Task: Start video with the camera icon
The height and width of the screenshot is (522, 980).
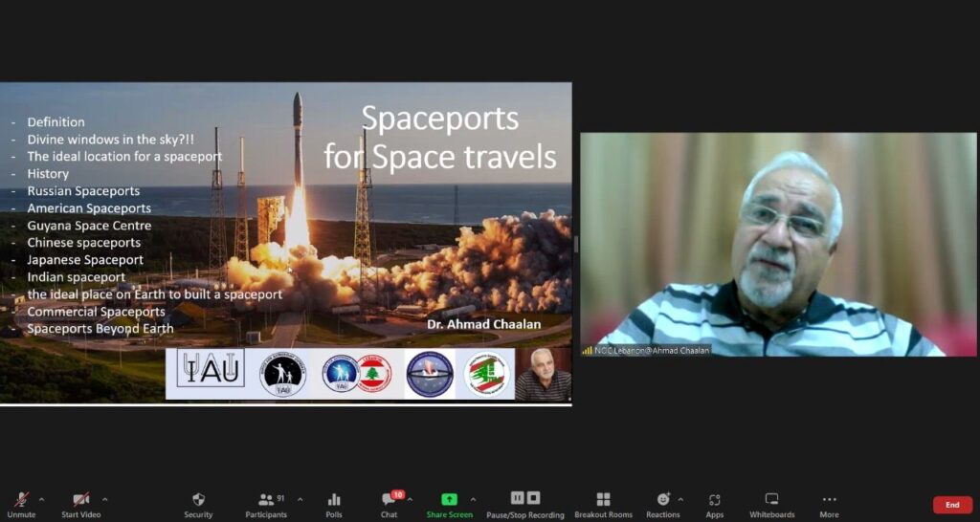Action: point(80,505)
